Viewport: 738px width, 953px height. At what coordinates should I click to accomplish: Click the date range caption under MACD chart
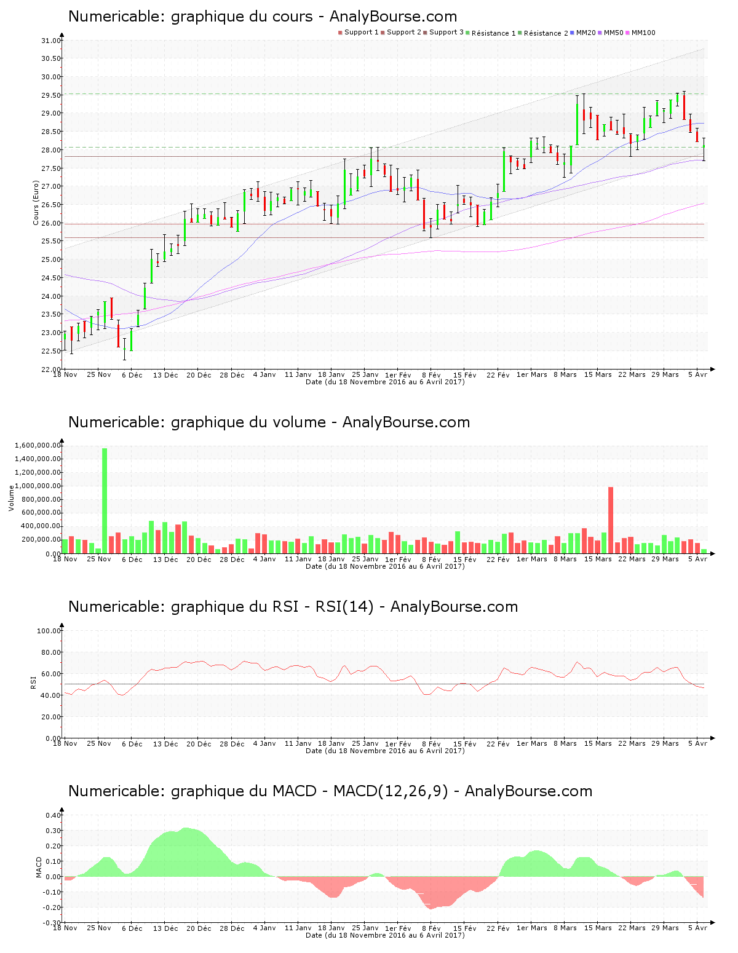(385, 935)
